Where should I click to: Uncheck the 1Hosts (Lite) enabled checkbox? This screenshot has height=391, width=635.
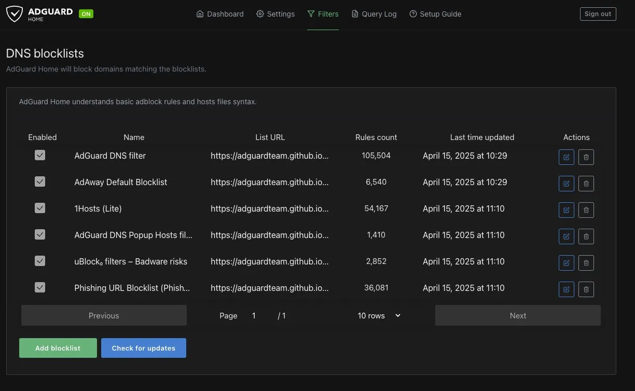click(40, 208)
